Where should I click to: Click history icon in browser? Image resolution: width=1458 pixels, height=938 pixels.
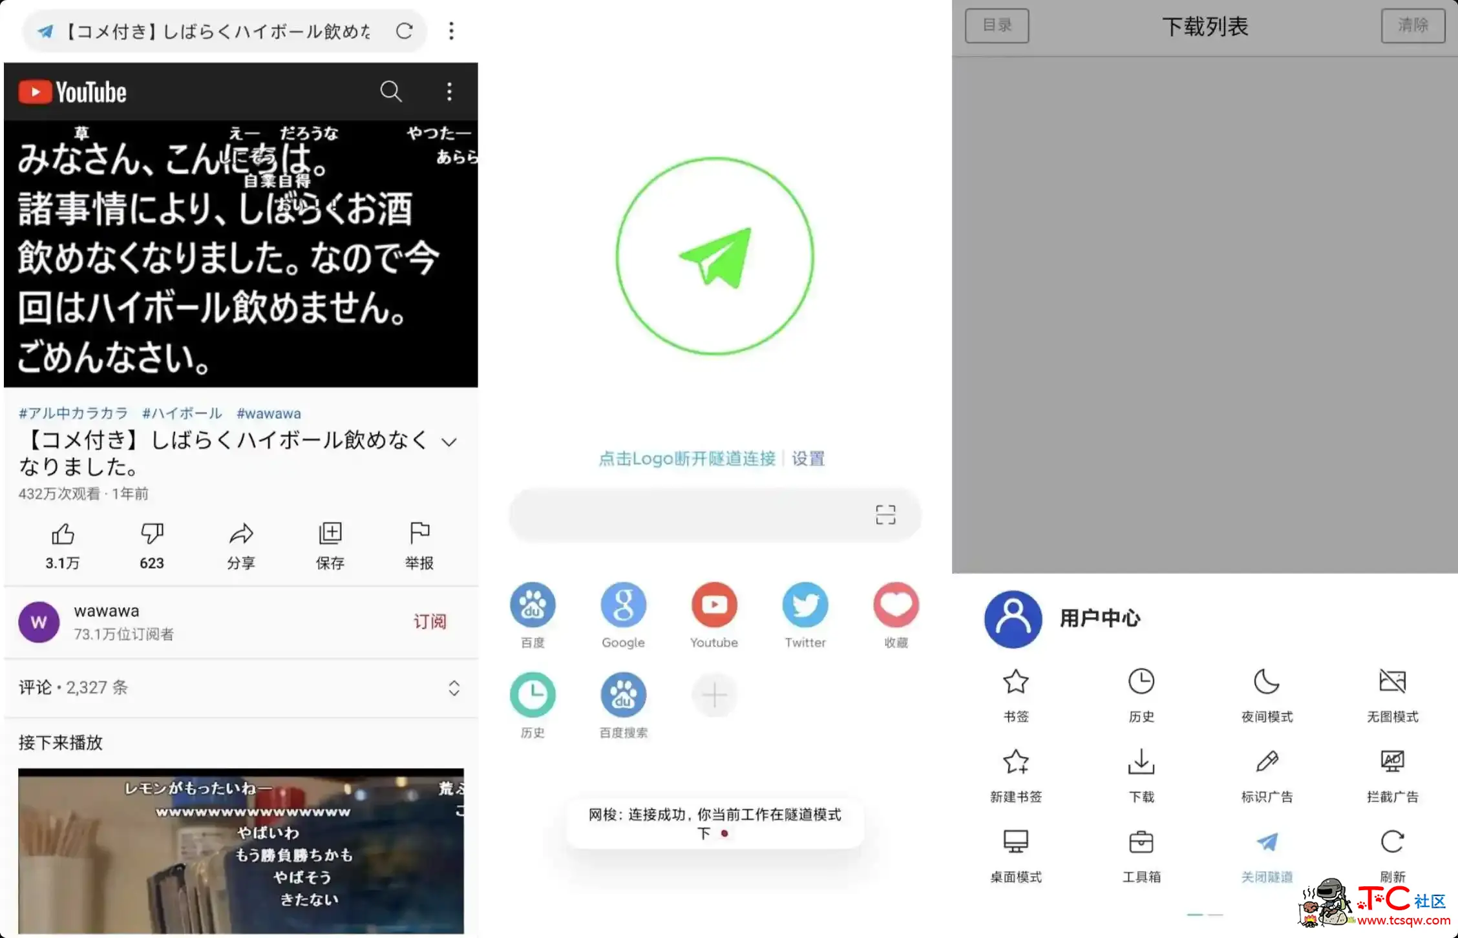click(x=531, y=696)
